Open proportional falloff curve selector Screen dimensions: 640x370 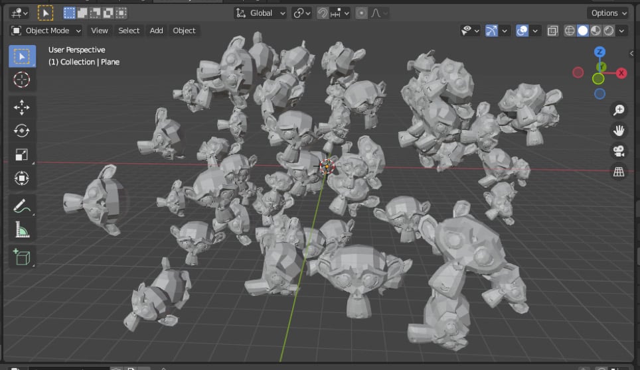(378, 13)
